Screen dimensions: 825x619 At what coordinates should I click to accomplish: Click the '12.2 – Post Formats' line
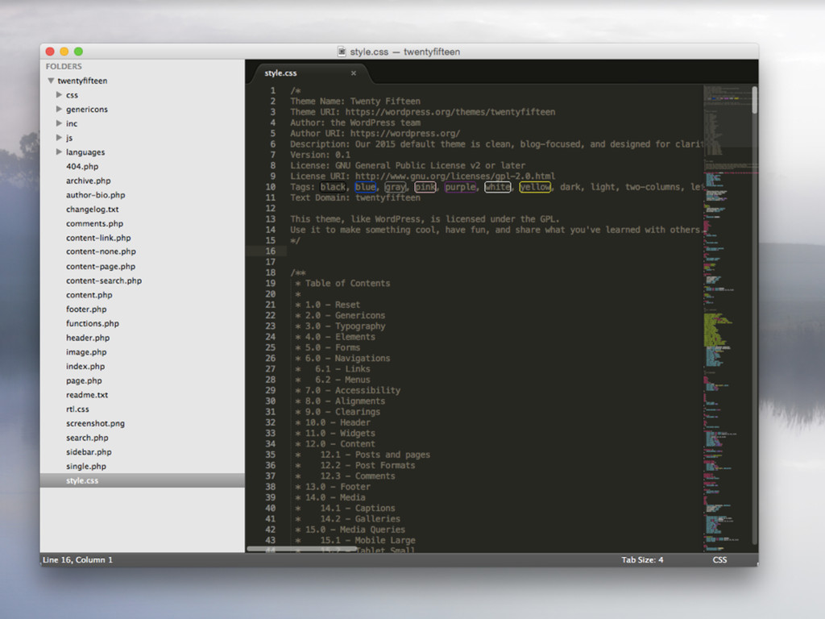point(367,465)
